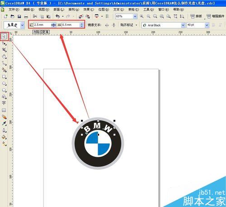This screenshot has height=207, width=226.
Task: Open the 排列 (Arrange) menu
Action: click(74, 9)
